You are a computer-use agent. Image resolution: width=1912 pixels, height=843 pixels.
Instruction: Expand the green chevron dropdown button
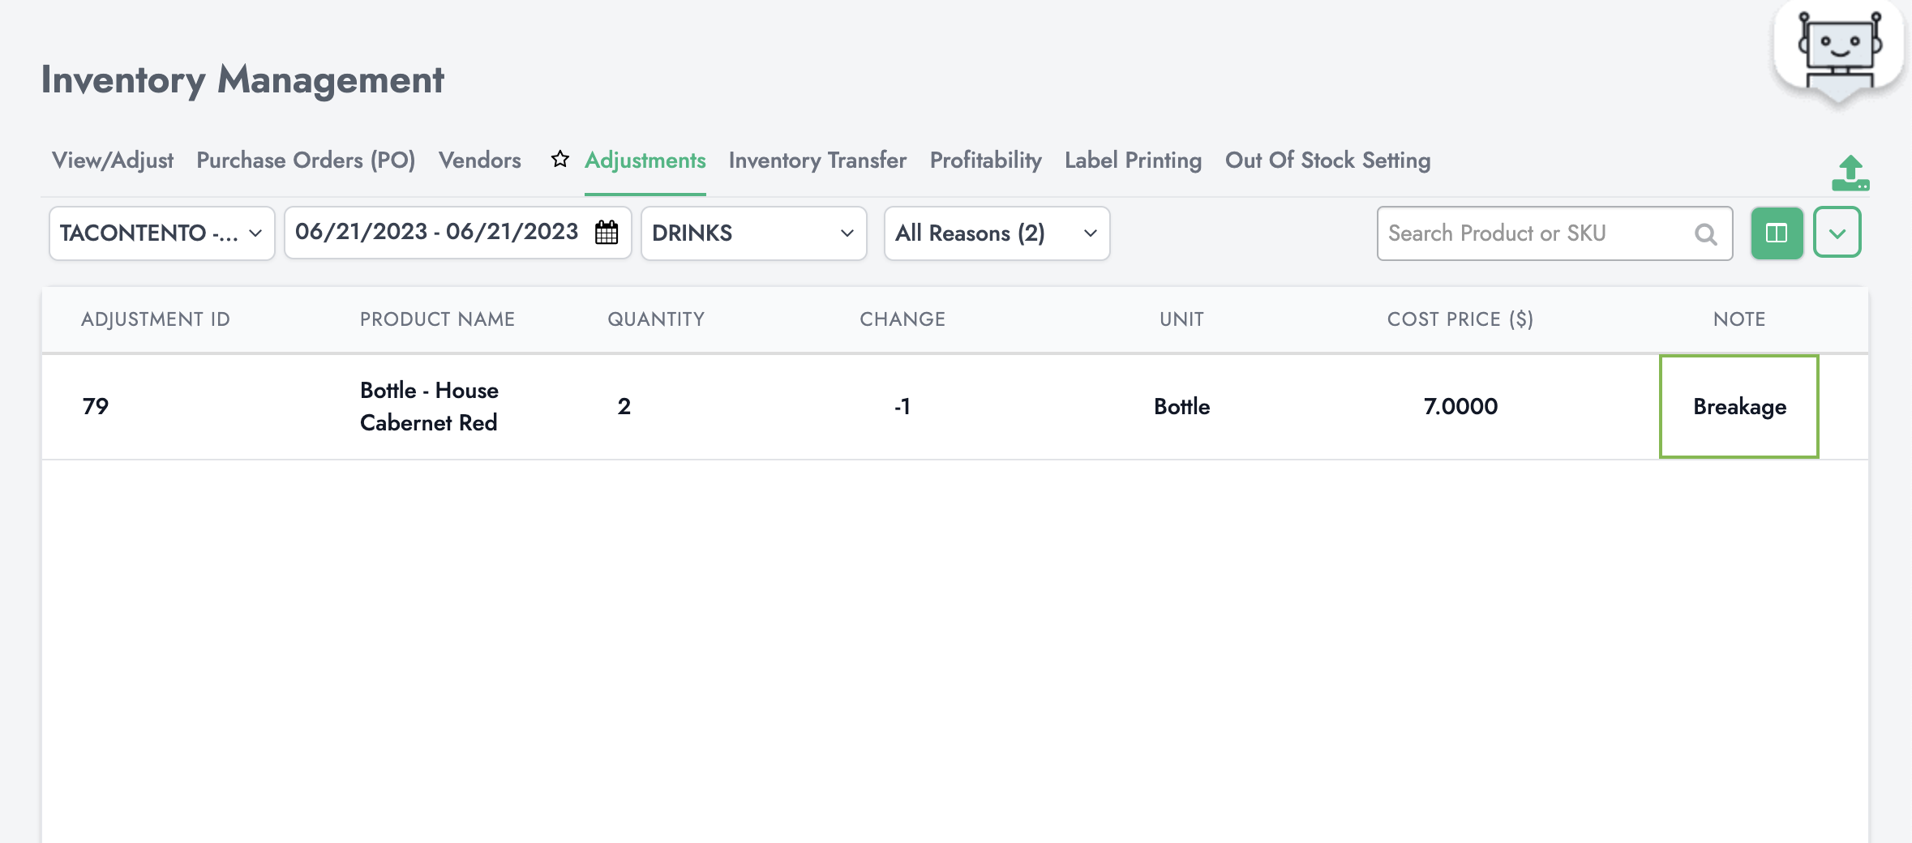click(1837, 233)
